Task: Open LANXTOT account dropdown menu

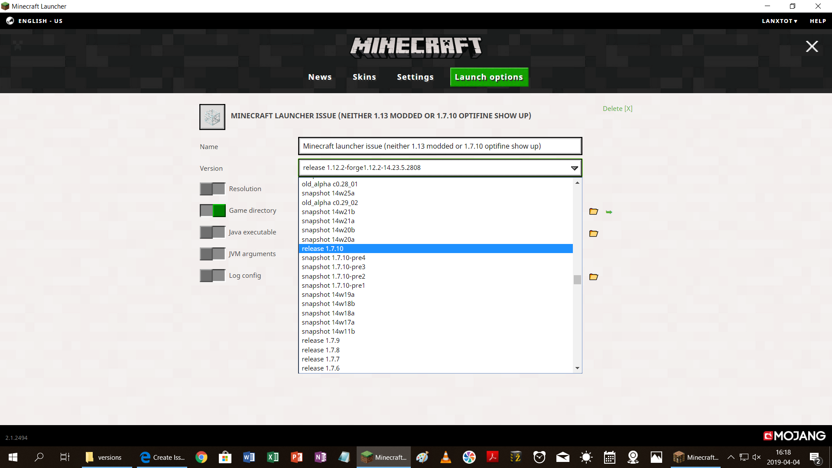Action: tap(779, 21)
